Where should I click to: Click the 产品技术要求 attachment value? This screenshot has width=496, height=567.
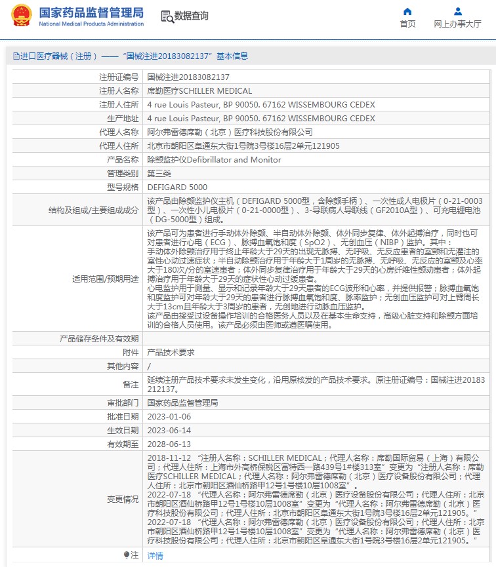171,352
